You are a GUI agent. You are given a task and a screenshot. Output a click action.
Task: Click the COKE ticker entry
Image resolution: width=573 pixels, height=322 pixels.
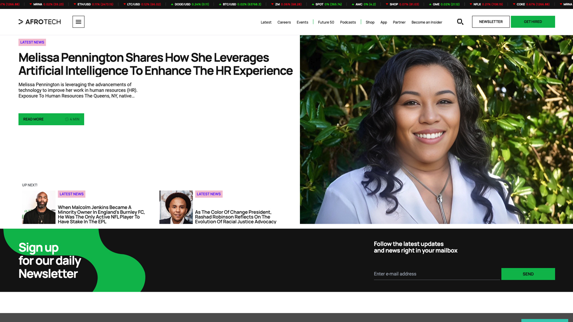coord(531,4)
